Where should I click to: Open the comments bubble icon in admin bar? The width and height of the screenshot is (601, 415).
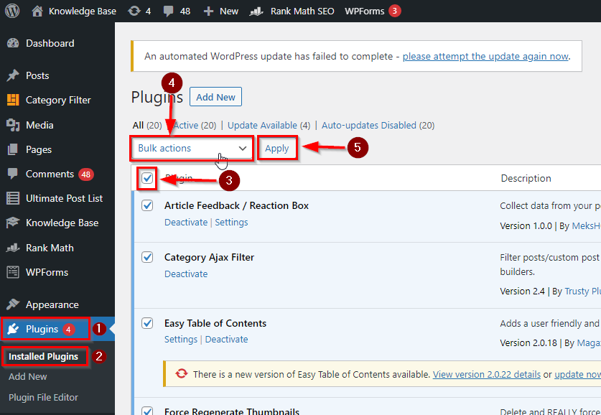[x=168, y=11]
